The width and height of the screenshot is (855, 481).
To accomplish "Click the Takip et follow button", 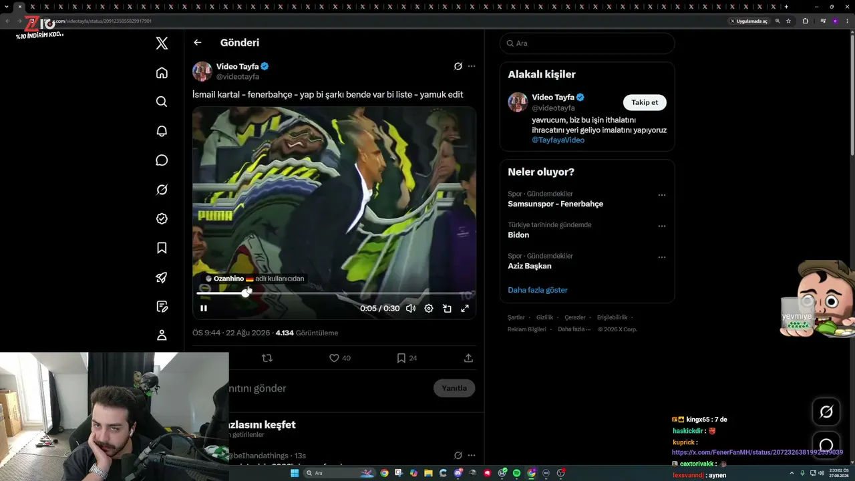I will pyautogui.click(x=645, y=102).
